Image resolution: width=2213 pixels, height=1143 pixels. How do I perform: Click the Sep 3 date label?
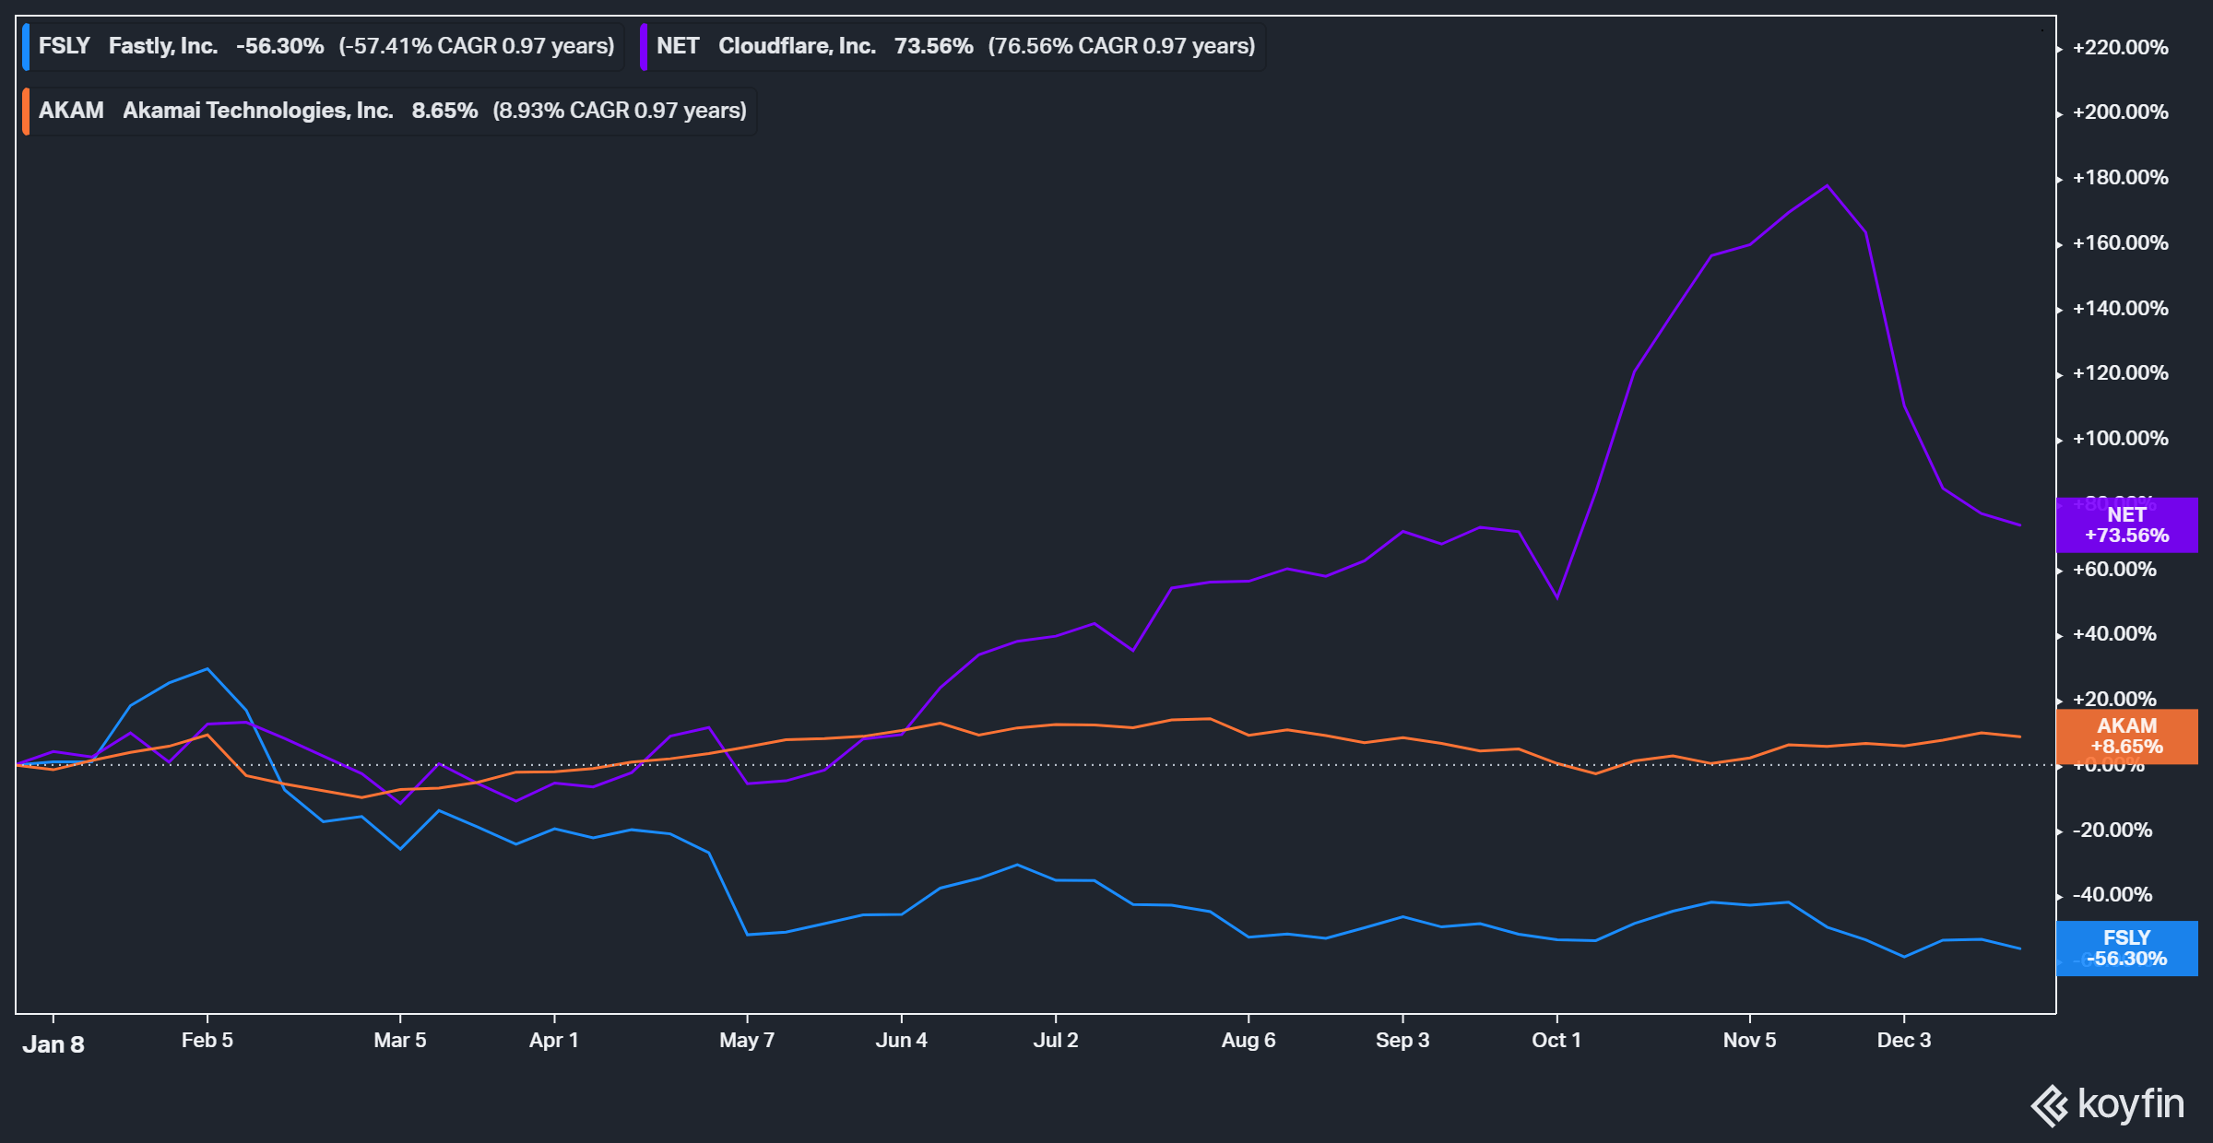click(1402, 1040)
